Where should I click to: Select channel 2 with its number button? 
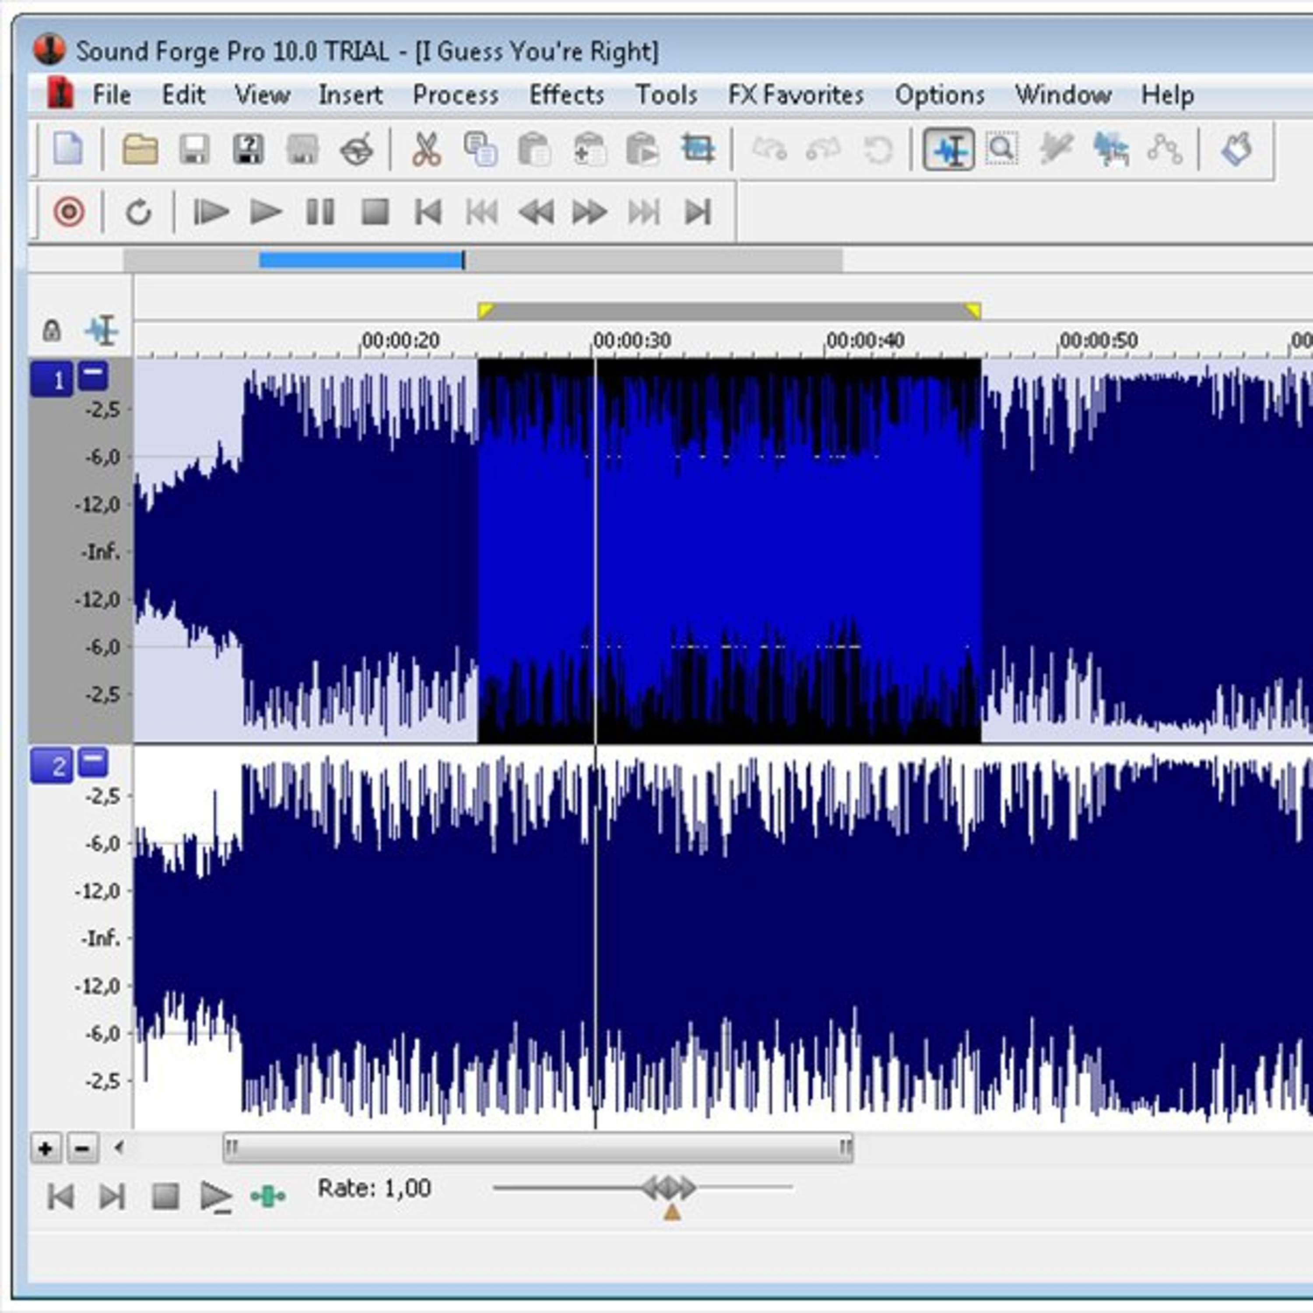click(52, 766)
